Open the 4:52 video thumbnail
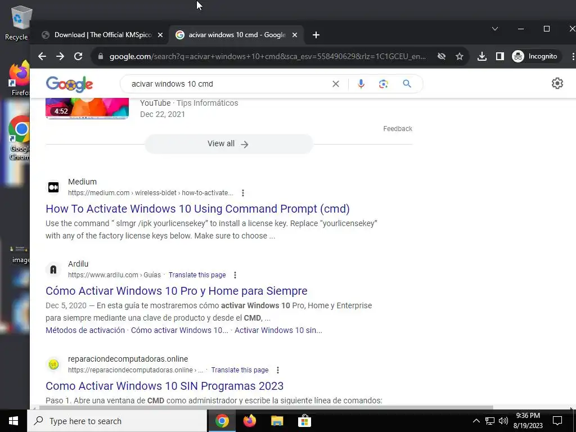 87,109
